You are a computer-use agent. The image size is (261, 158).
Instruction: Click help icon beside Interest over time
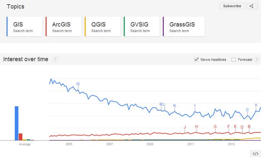pyautogui.click(x=56, y=59)
